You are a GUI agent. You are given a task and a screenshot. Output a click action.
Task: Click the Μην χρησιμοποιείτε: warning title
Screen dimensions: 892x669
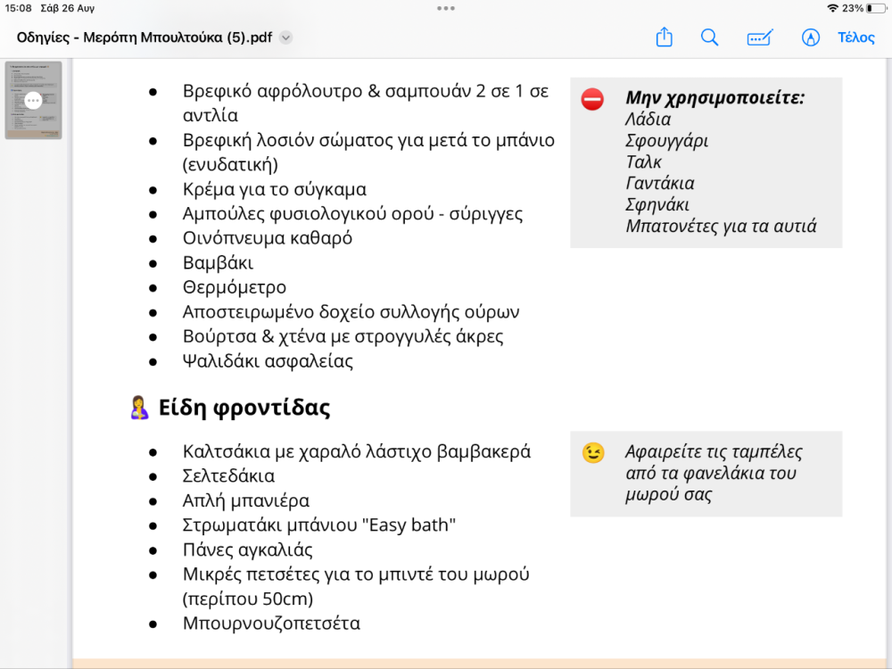[714, 98]
